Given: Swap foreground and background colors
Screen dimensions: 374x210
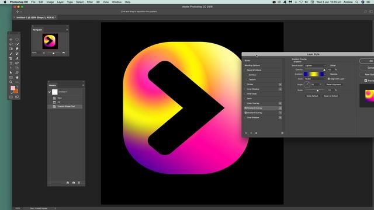Looking at the screenshot, I should (x=17, y=87).
